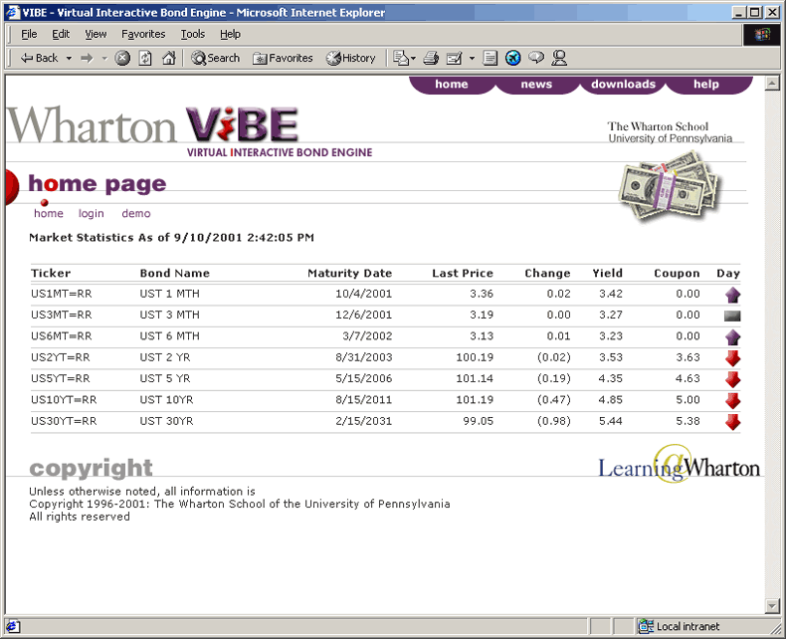Click the US30YT=RR ticker
The width and height of the screenshot is (786, 639).
[x=64, y=421]
